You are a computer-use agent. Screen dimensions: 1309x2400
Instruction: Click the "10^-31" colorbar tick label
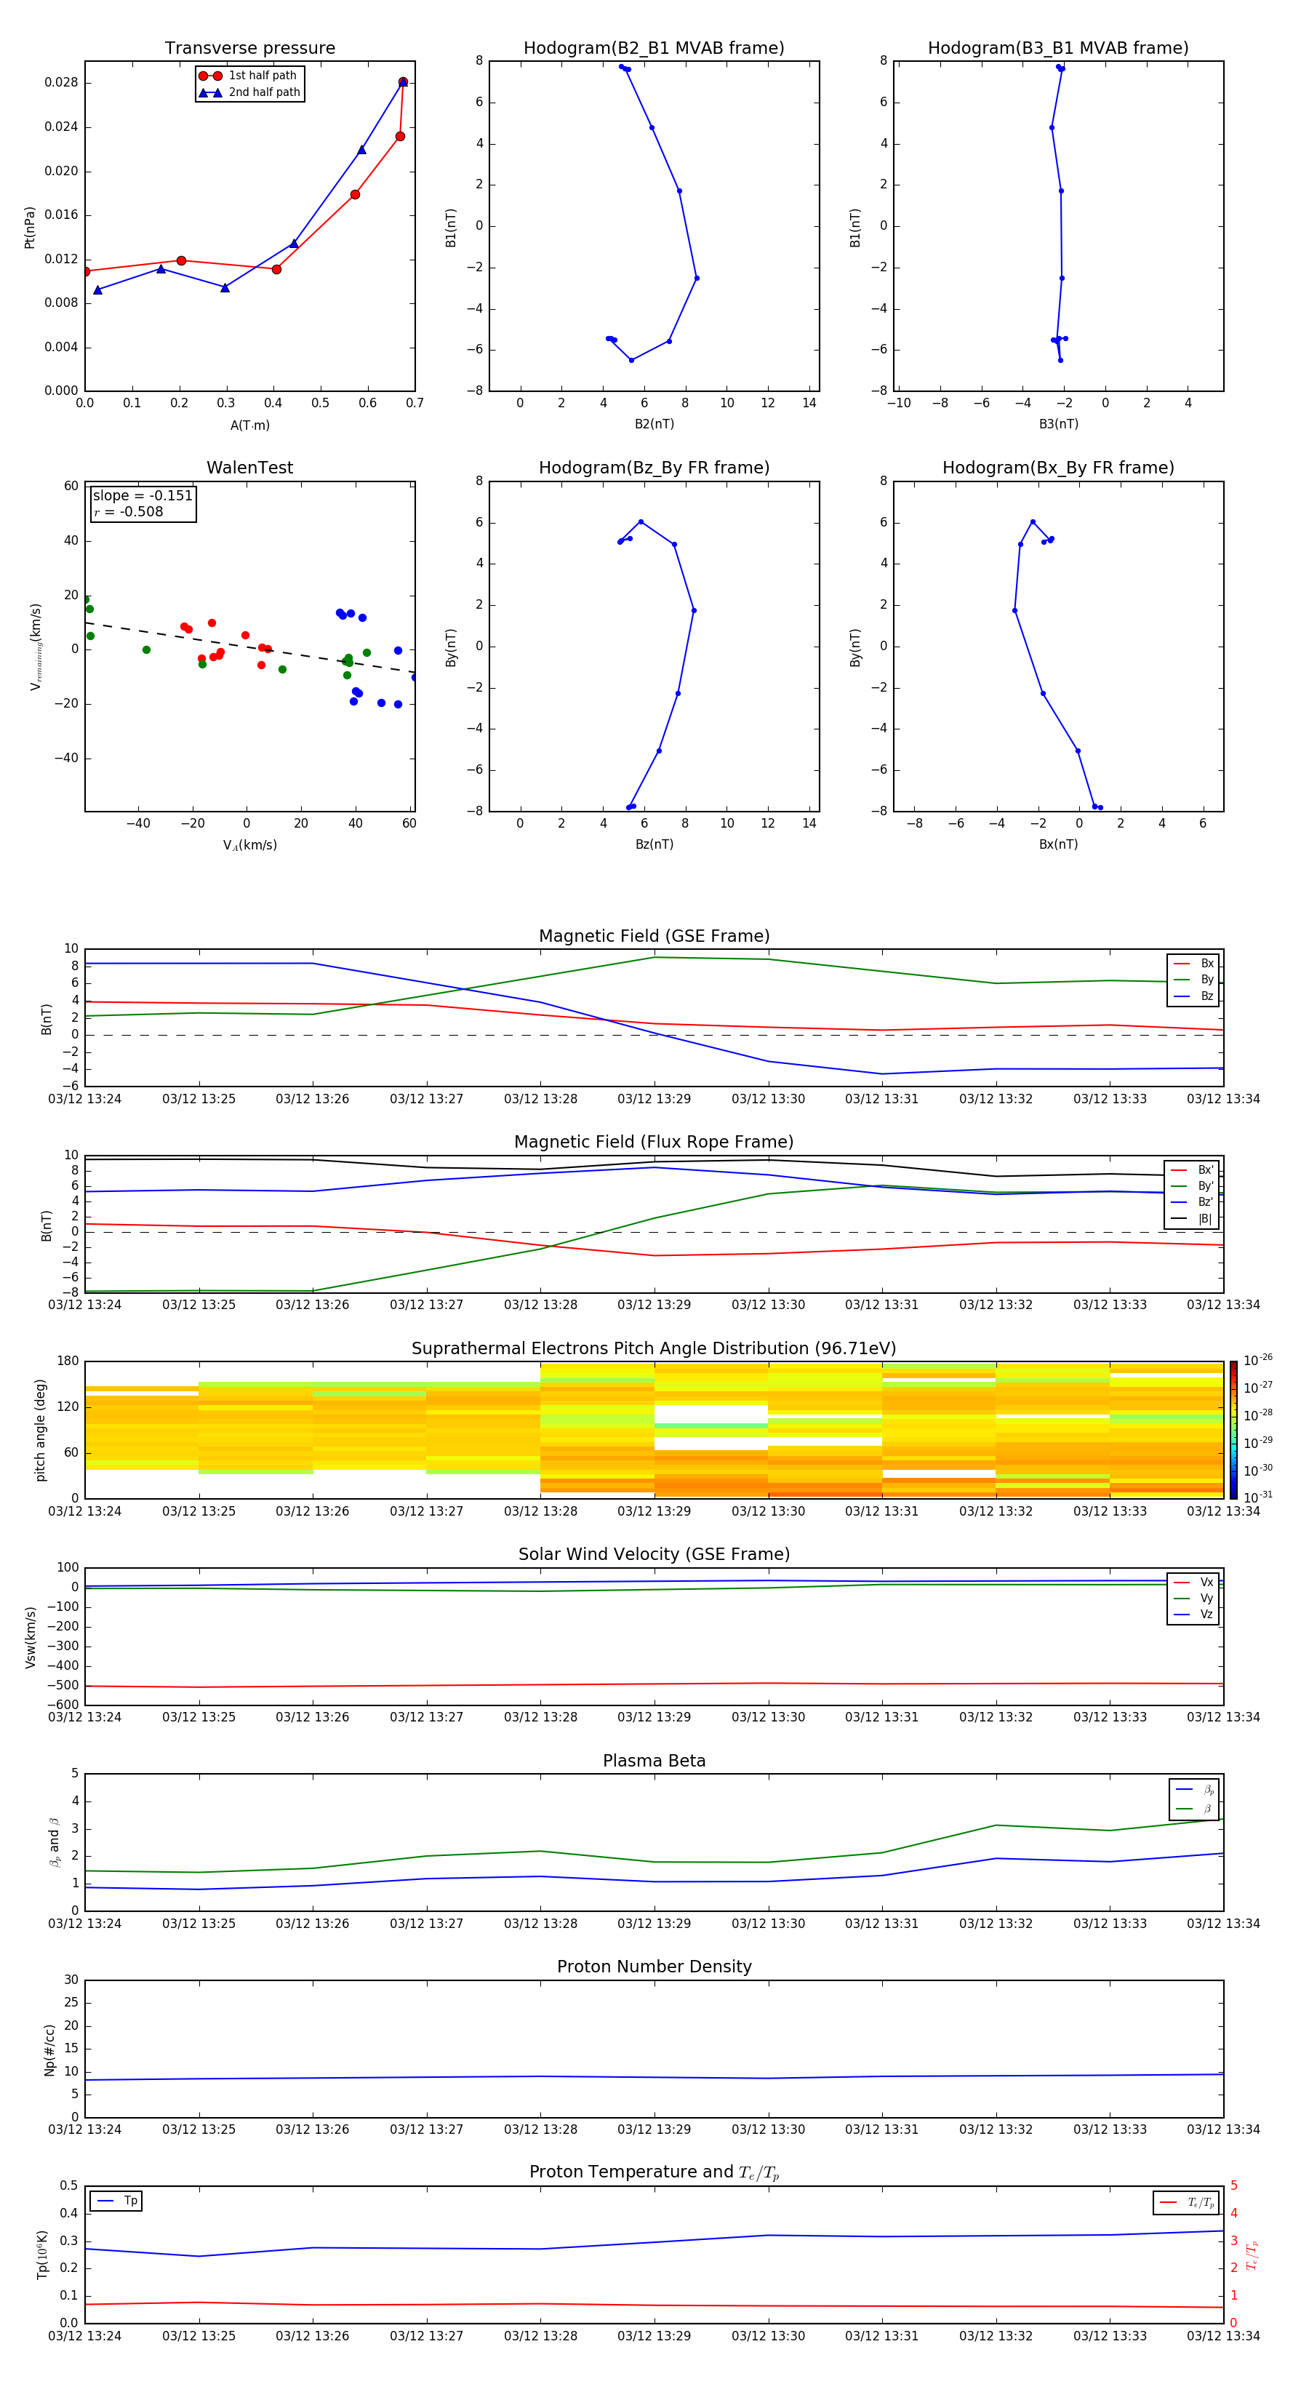(1258, 1497)
